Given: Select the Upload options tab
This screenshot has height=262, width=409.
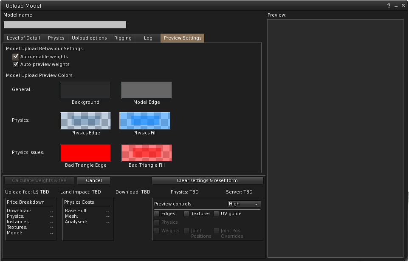Looking at the screenshot, I should [x=89, y=38].
